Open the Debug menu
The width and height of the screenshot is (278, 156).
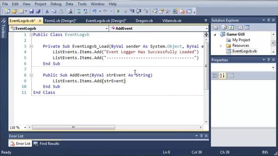click(56, 4)
